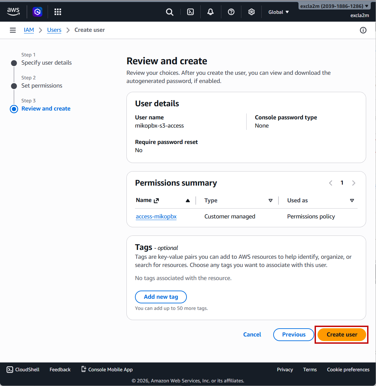Go to next permissions page arrow
376x386 pixels.
pos(354,183)
